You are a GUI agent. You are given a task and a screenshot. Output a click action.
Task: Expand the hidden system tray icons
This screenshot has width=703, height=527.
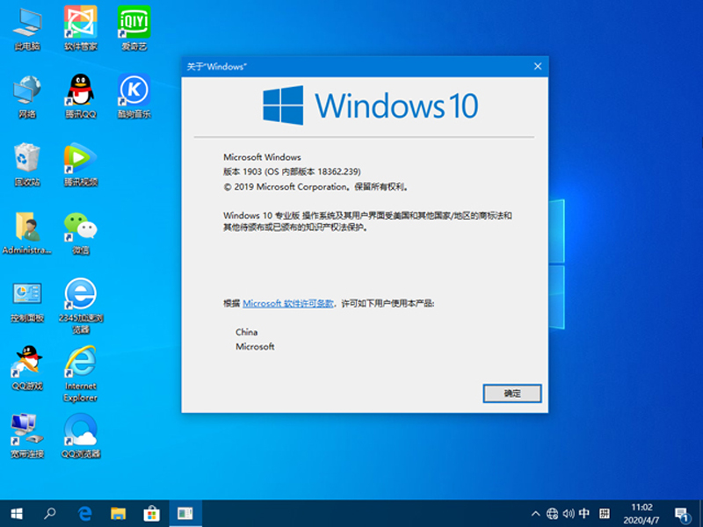[x=536, y=513]
